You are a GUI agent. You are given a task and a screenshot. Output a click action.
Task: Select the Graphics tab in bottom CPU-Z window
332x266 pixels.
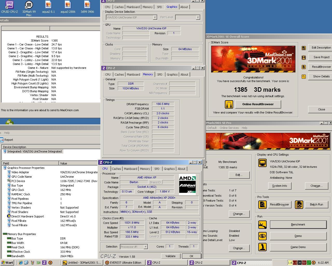169,169
